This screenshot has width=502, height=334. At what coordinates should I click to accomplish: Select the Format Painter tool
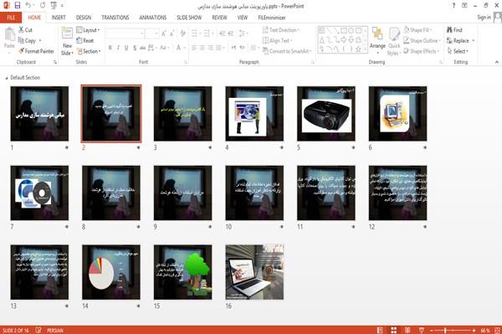[36, 51]
